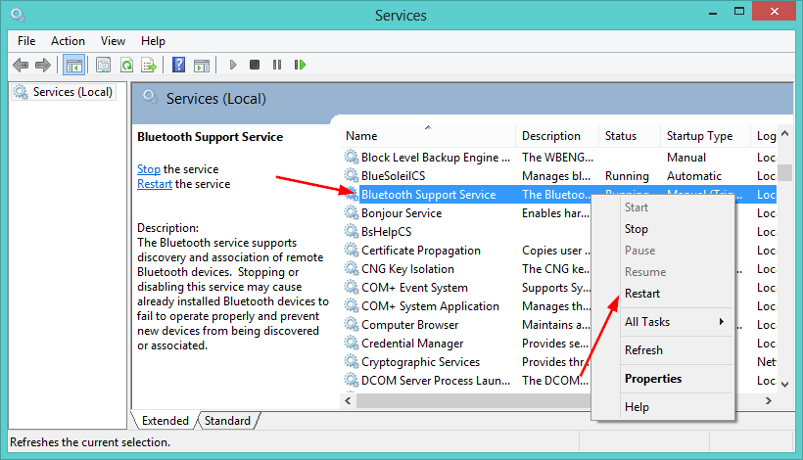803x460 pixels.
Task: Open the Action menu in menu bar
Action: 68,41
